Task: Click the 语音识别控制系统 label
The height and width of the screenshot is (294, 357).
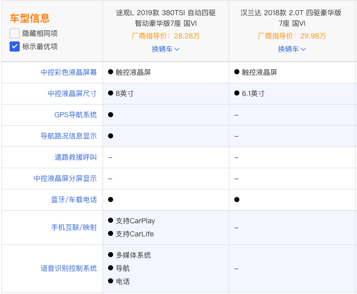Action: (69, 268)
